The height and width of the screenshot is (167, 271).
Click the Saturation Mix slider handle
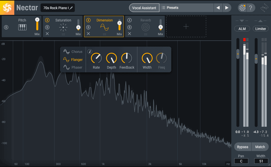[x=78, y=27]
